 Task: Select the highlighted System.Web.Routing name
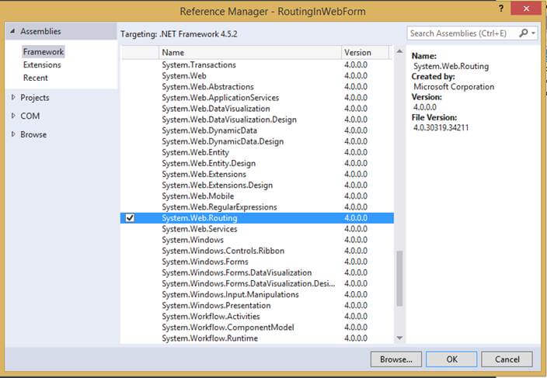pos(200,218)
